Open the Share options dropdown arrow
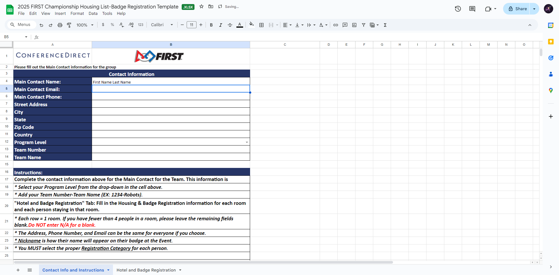Viewport: 559px width, 275px height. pyautogui.click(x=534, y=9)
